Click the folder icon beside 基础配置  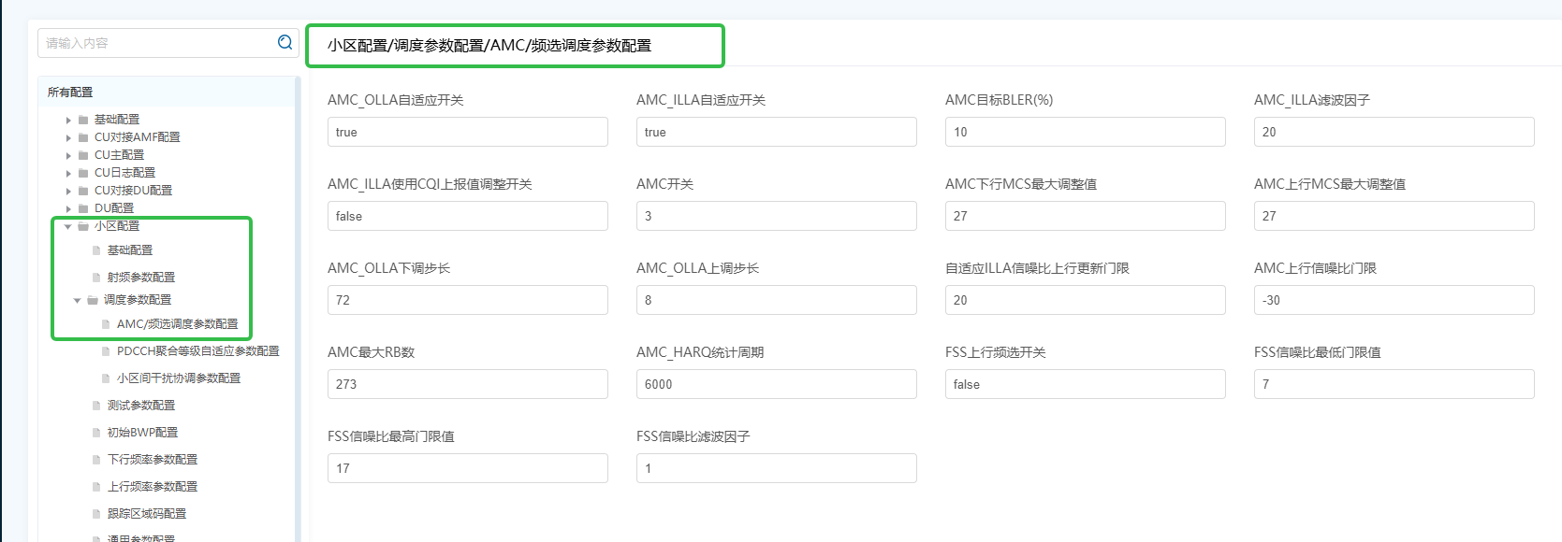pos(83,120)
